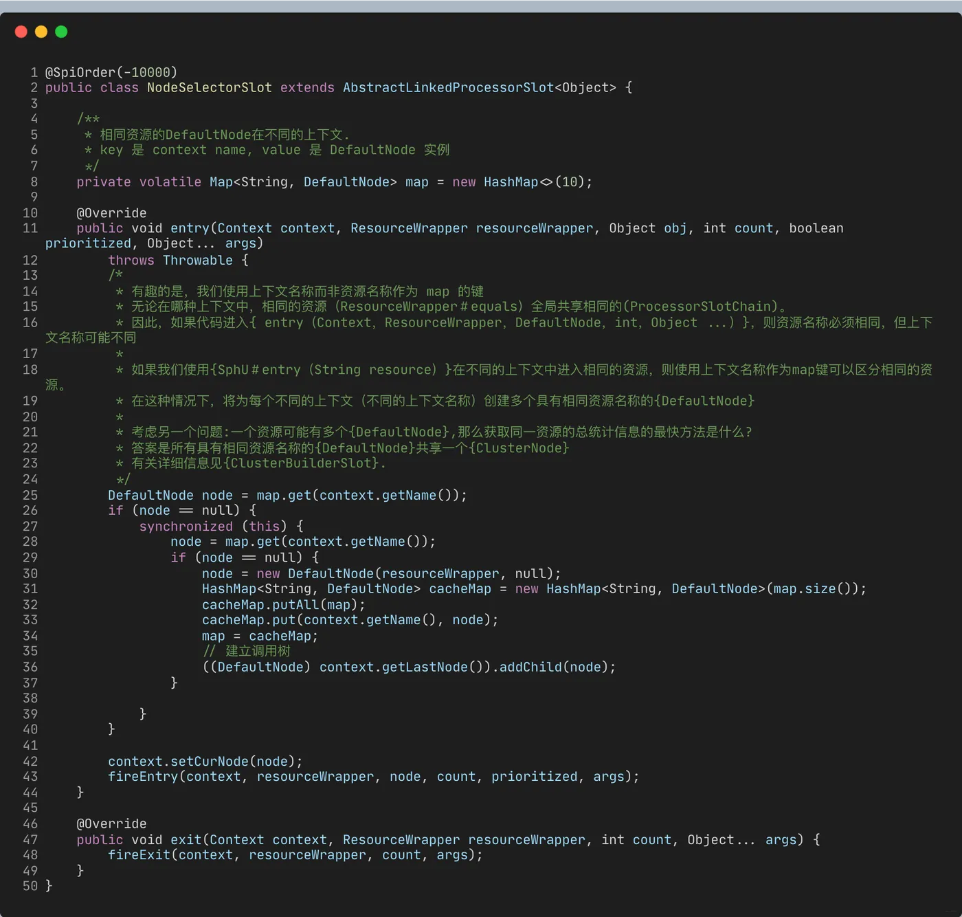Screen dimensions: 962x917
Task: Click 'prioritized, Object... args)' wrapped line
Action: point(155,243)
